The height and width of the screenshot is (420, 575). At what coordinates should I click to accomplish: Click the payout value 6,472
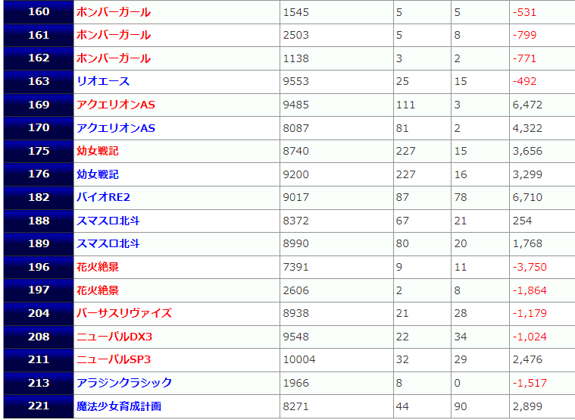[x=527, y=105]
